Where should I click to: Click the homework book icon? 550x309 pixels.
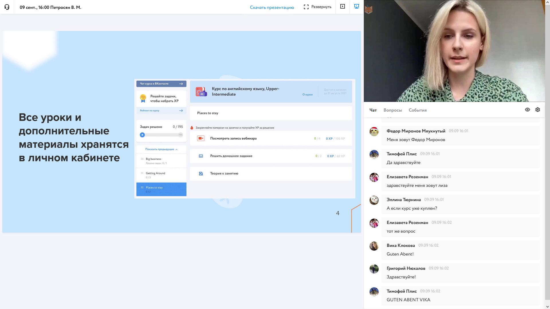pos(201,156)
